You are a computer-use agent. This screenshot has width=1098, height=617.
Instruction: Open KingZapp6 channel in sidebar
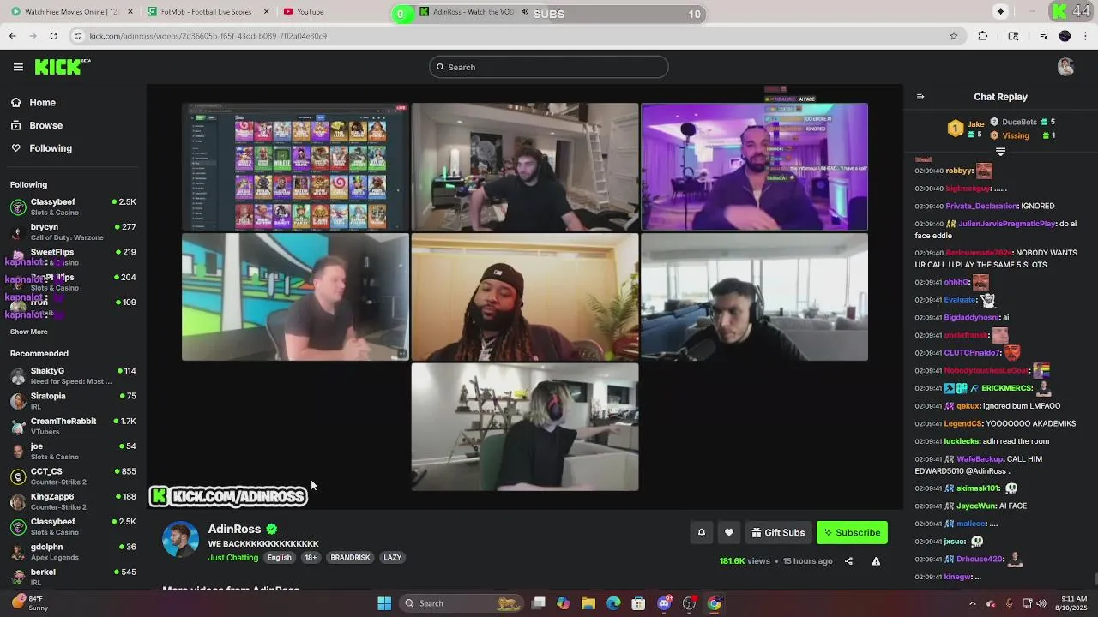(73, 501)
